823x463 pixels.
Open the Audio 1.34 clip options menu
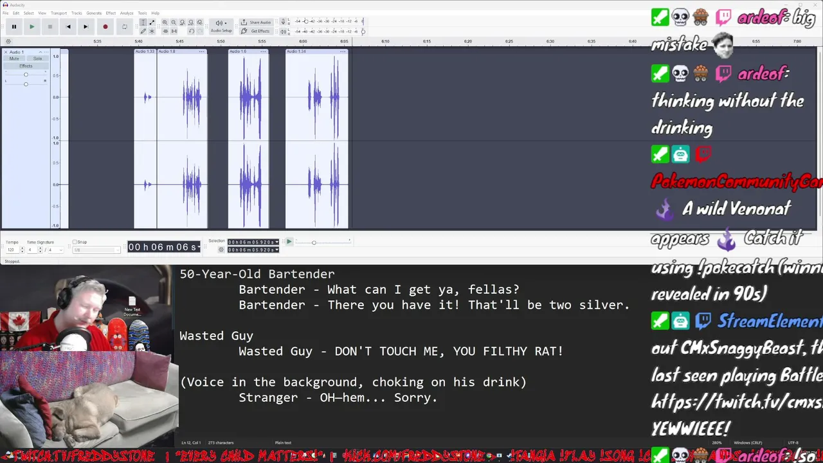(x=343, y=51)
